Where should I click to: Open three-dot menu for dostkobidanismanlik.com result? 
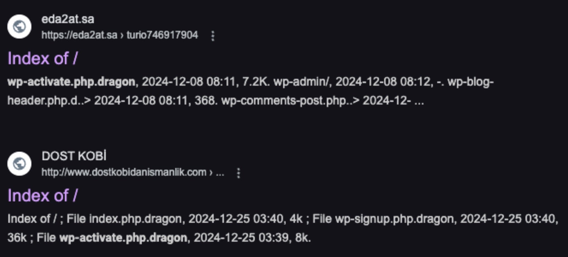tap(239, 173)
